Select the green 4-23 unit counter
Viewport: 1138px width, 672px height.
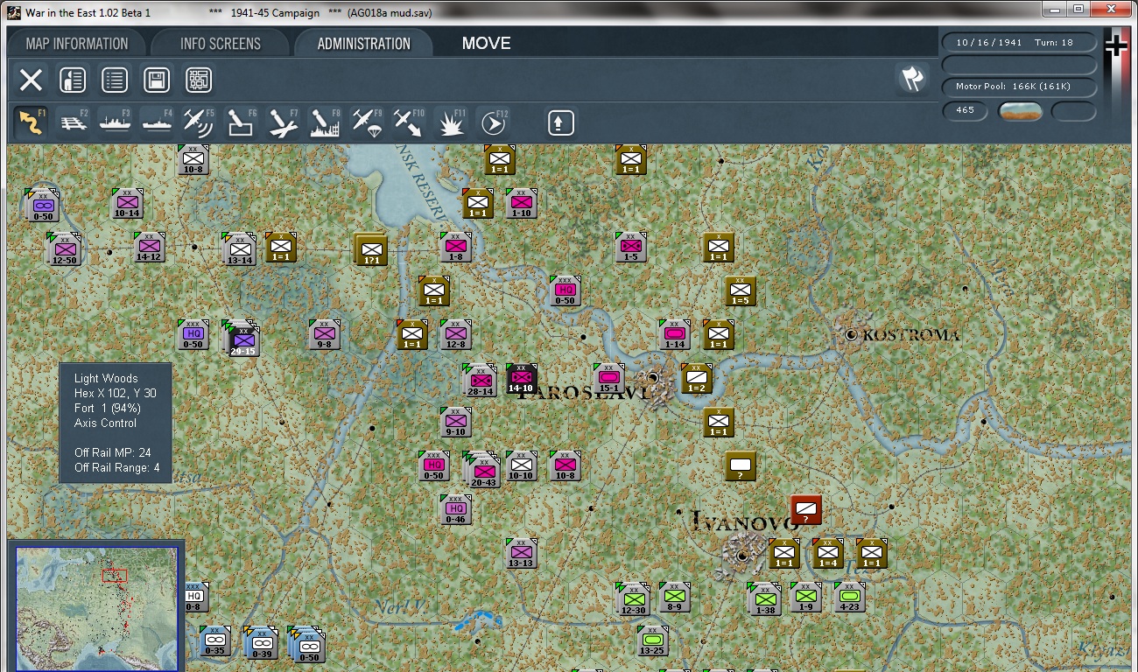point(849,598)
